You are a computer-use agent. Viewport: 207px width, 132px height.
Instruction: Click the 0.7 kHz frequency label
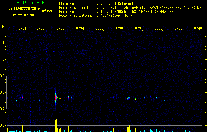click(x=3, y=109)
